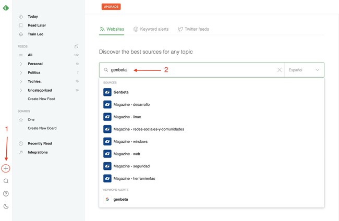The height and width of the screenshot is (221, 339).
Task: Select the Magazine - web result
Action: tap(127, 154)
